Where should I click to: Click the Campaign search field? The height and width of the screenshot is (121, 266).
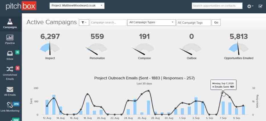pyautogui.click(x=108, y=22)
